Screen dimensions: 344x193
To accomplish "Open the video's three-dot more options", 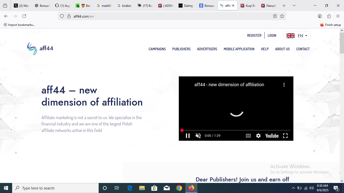I will (284, 85).
